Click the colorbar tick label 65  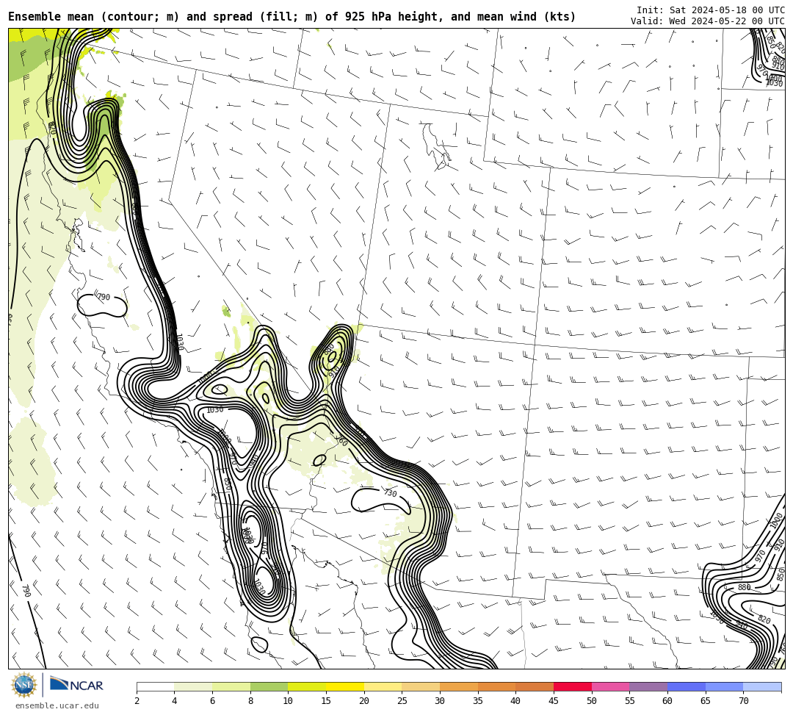[706, 701]
